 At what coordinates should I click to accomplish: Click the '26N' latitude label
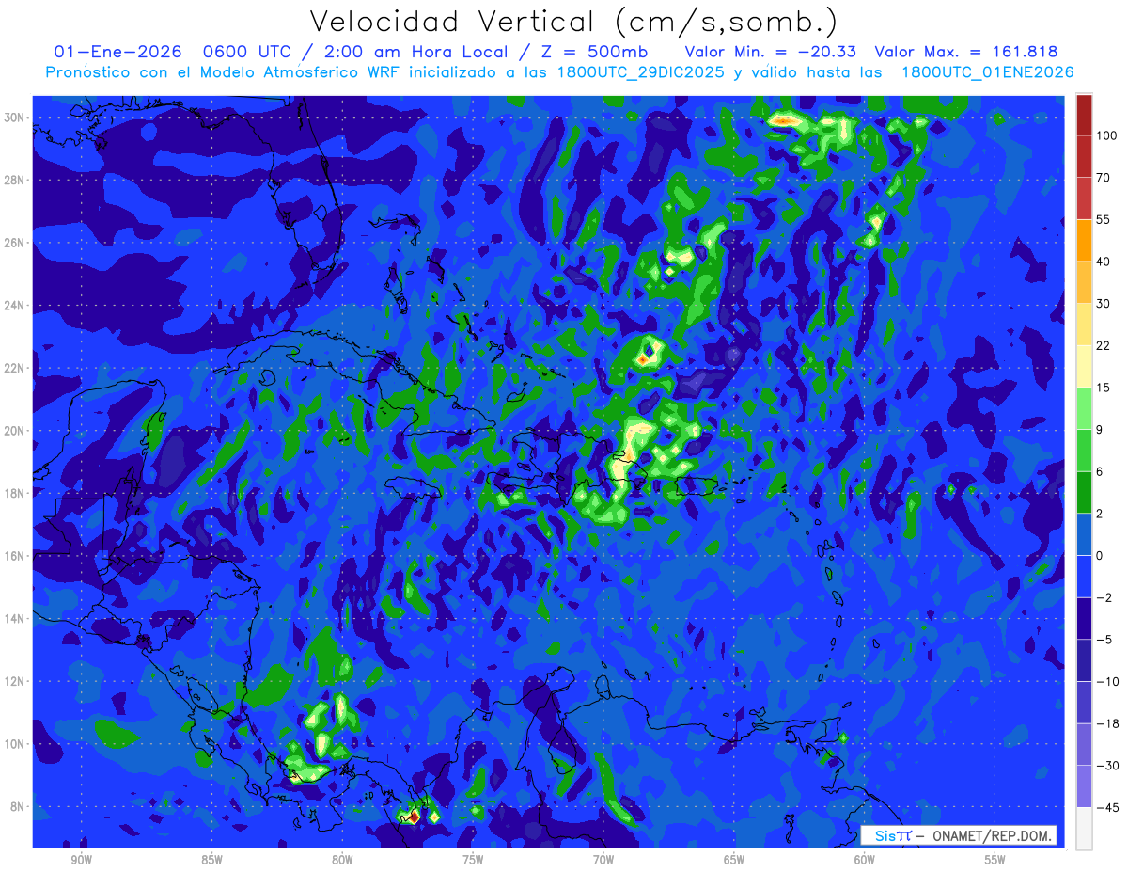(x=16, y=243)
